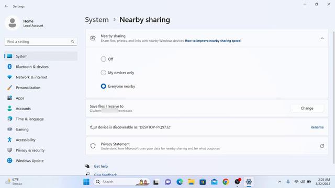Click the Get help headset icon
Image resolution: width=335 pixels, height=188 pixels.
click(87, 166)
